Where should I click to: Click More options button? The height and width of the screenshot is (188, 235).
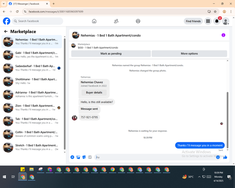point(189,54)
